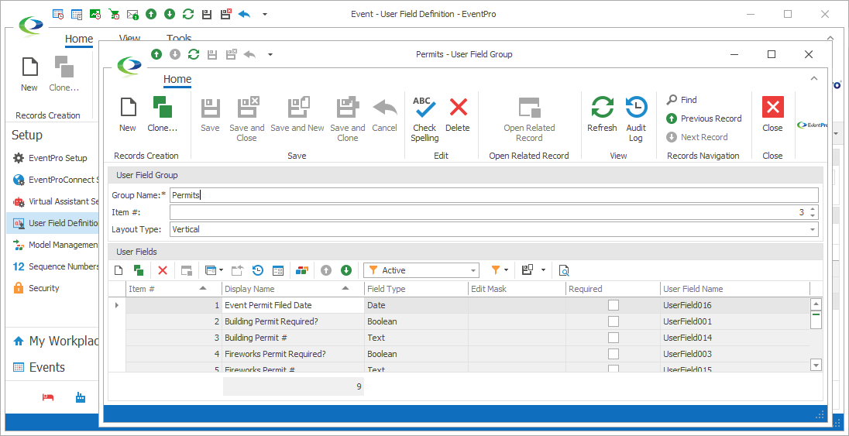Viewport: 849px width, 436px height.
Task: Open the Layout Type dropdown
Action: point(812,230)
